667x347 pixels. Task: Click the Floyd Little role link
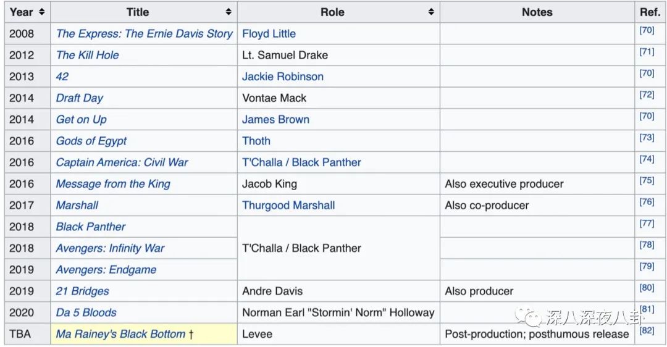coord(269,34)
